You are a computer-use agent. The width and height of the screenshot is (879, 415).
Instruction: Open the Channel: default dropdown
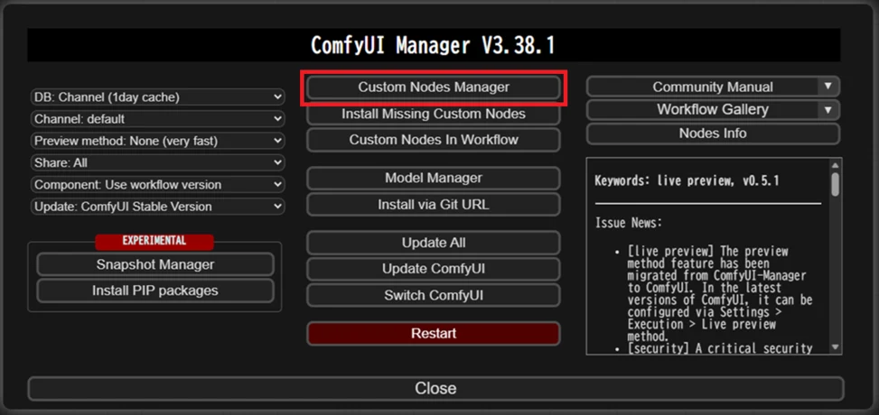tap(157, 119)
